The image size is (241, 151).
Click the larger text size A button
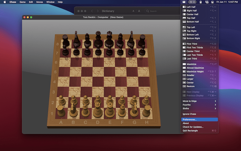click(x=139, y=11)
